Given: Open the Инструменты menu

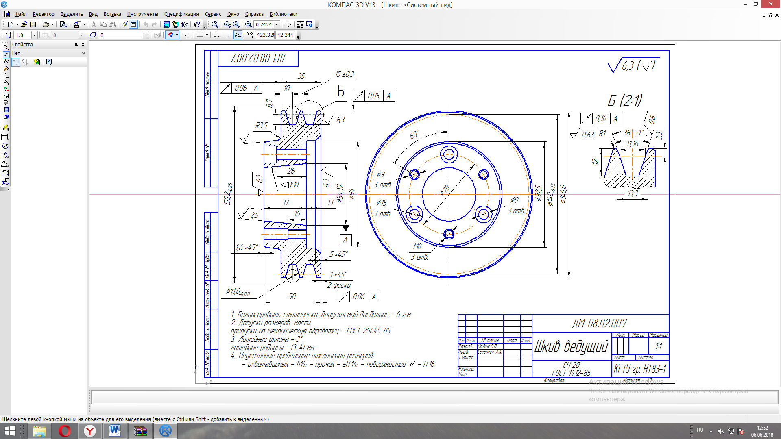Looking at the screenshot, I should click(x=142, y=14).
